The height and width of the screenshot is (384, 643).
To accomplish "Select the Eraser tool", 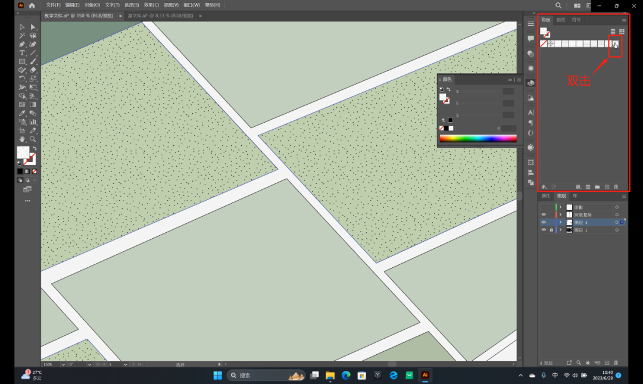I will pyautogui.click(x=33, y=70).
